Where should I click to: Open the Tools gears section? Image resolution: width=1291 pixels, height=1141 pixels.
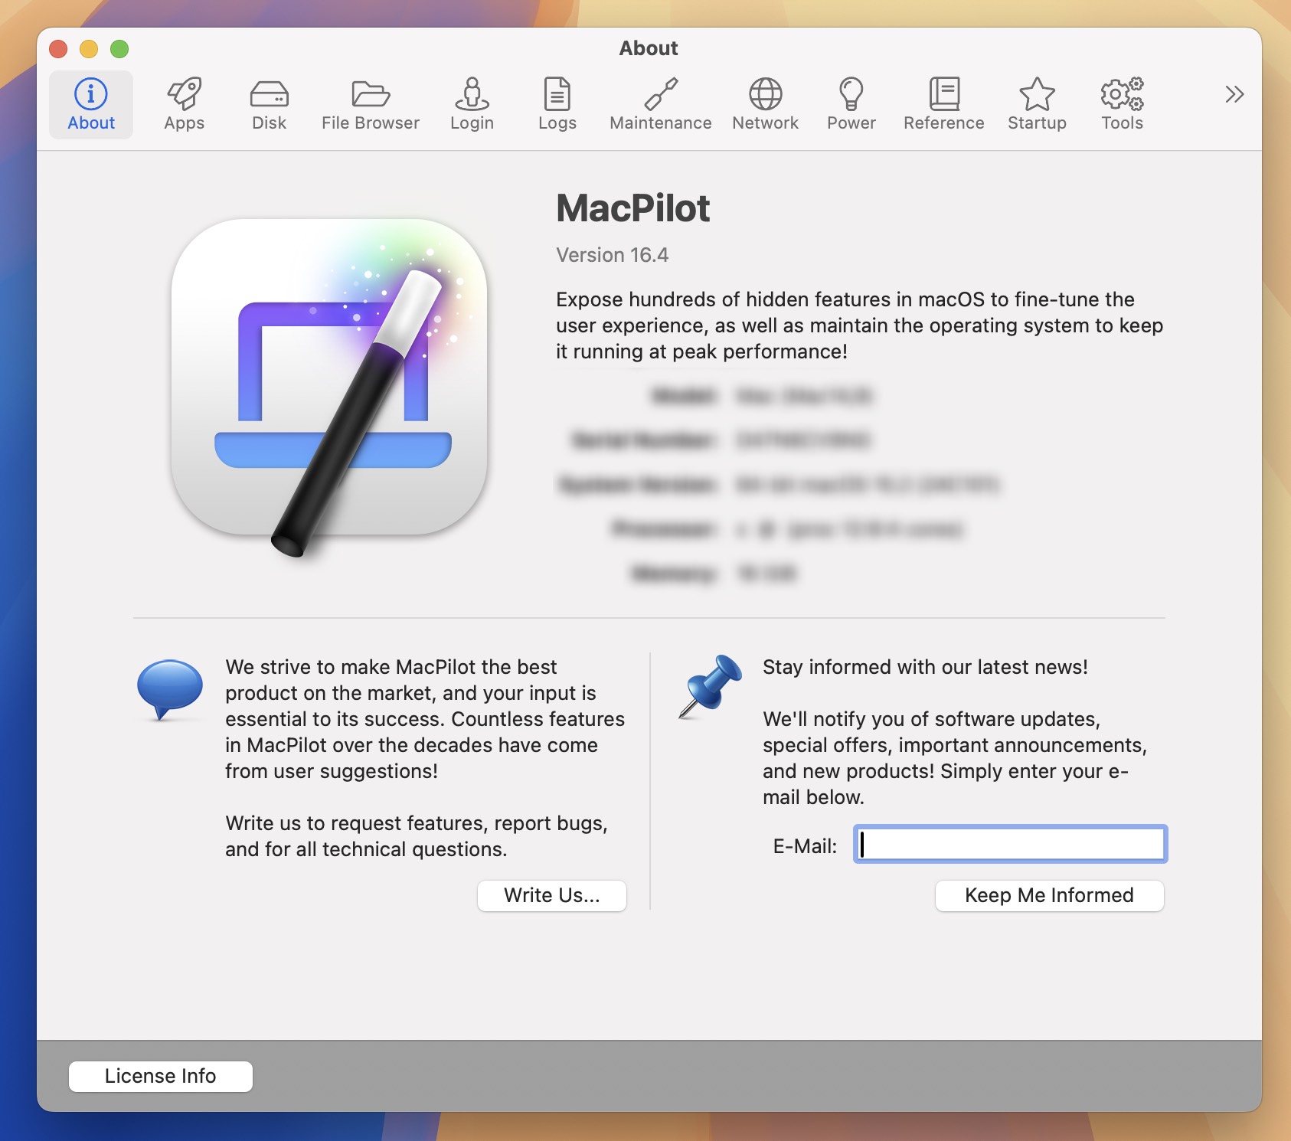coord(1123,105)
